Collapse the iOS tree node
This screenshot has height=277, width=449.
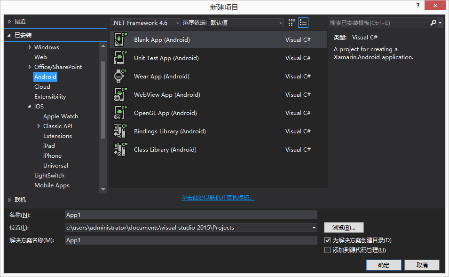(29, 107)
